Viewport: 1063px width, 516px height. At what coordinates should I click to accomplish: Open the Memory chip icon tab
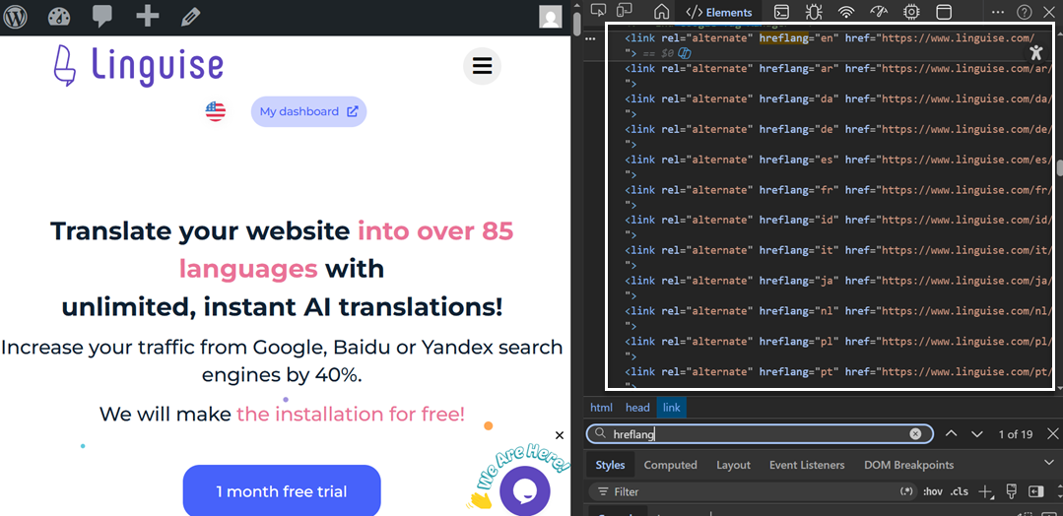[912, 12]
